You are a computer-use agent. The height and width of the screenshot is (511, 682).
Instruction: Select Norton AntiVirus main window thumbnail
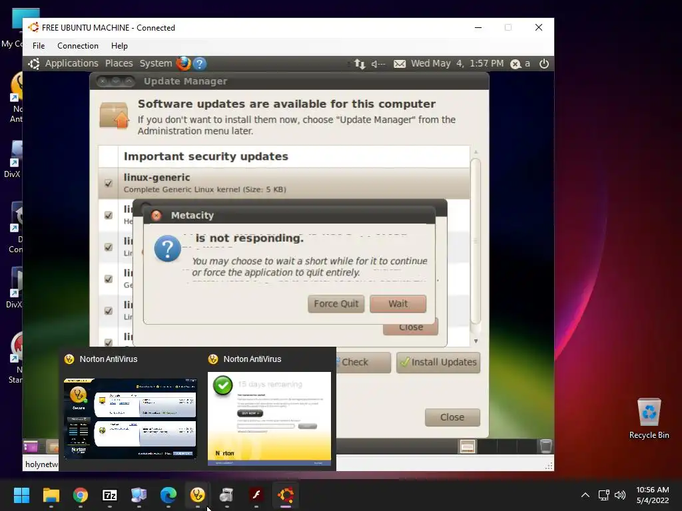click(x=131, y=419)
